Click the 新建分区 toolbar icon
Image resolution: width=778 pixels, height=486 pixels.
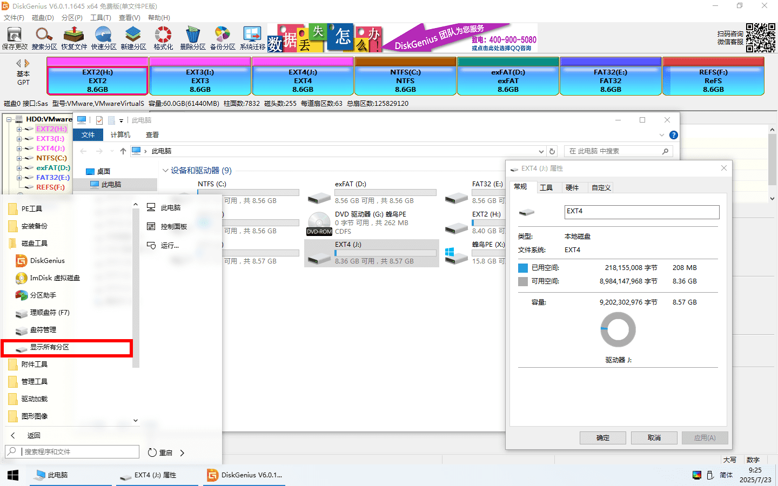pyautogui.click(x=133, y=38)
